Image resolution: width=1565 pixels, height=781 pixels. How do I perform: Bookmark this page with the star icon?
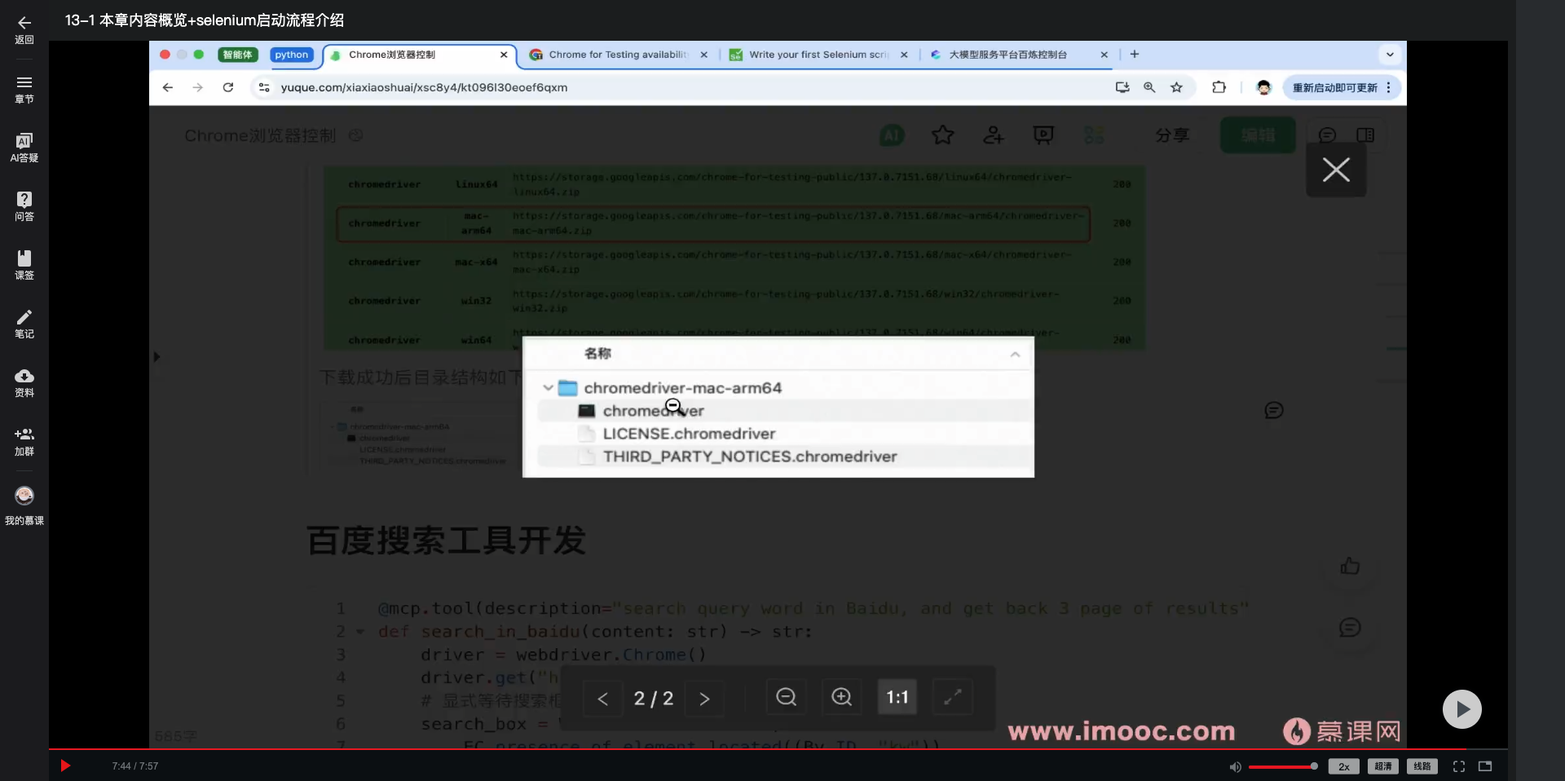(1176, 87)
